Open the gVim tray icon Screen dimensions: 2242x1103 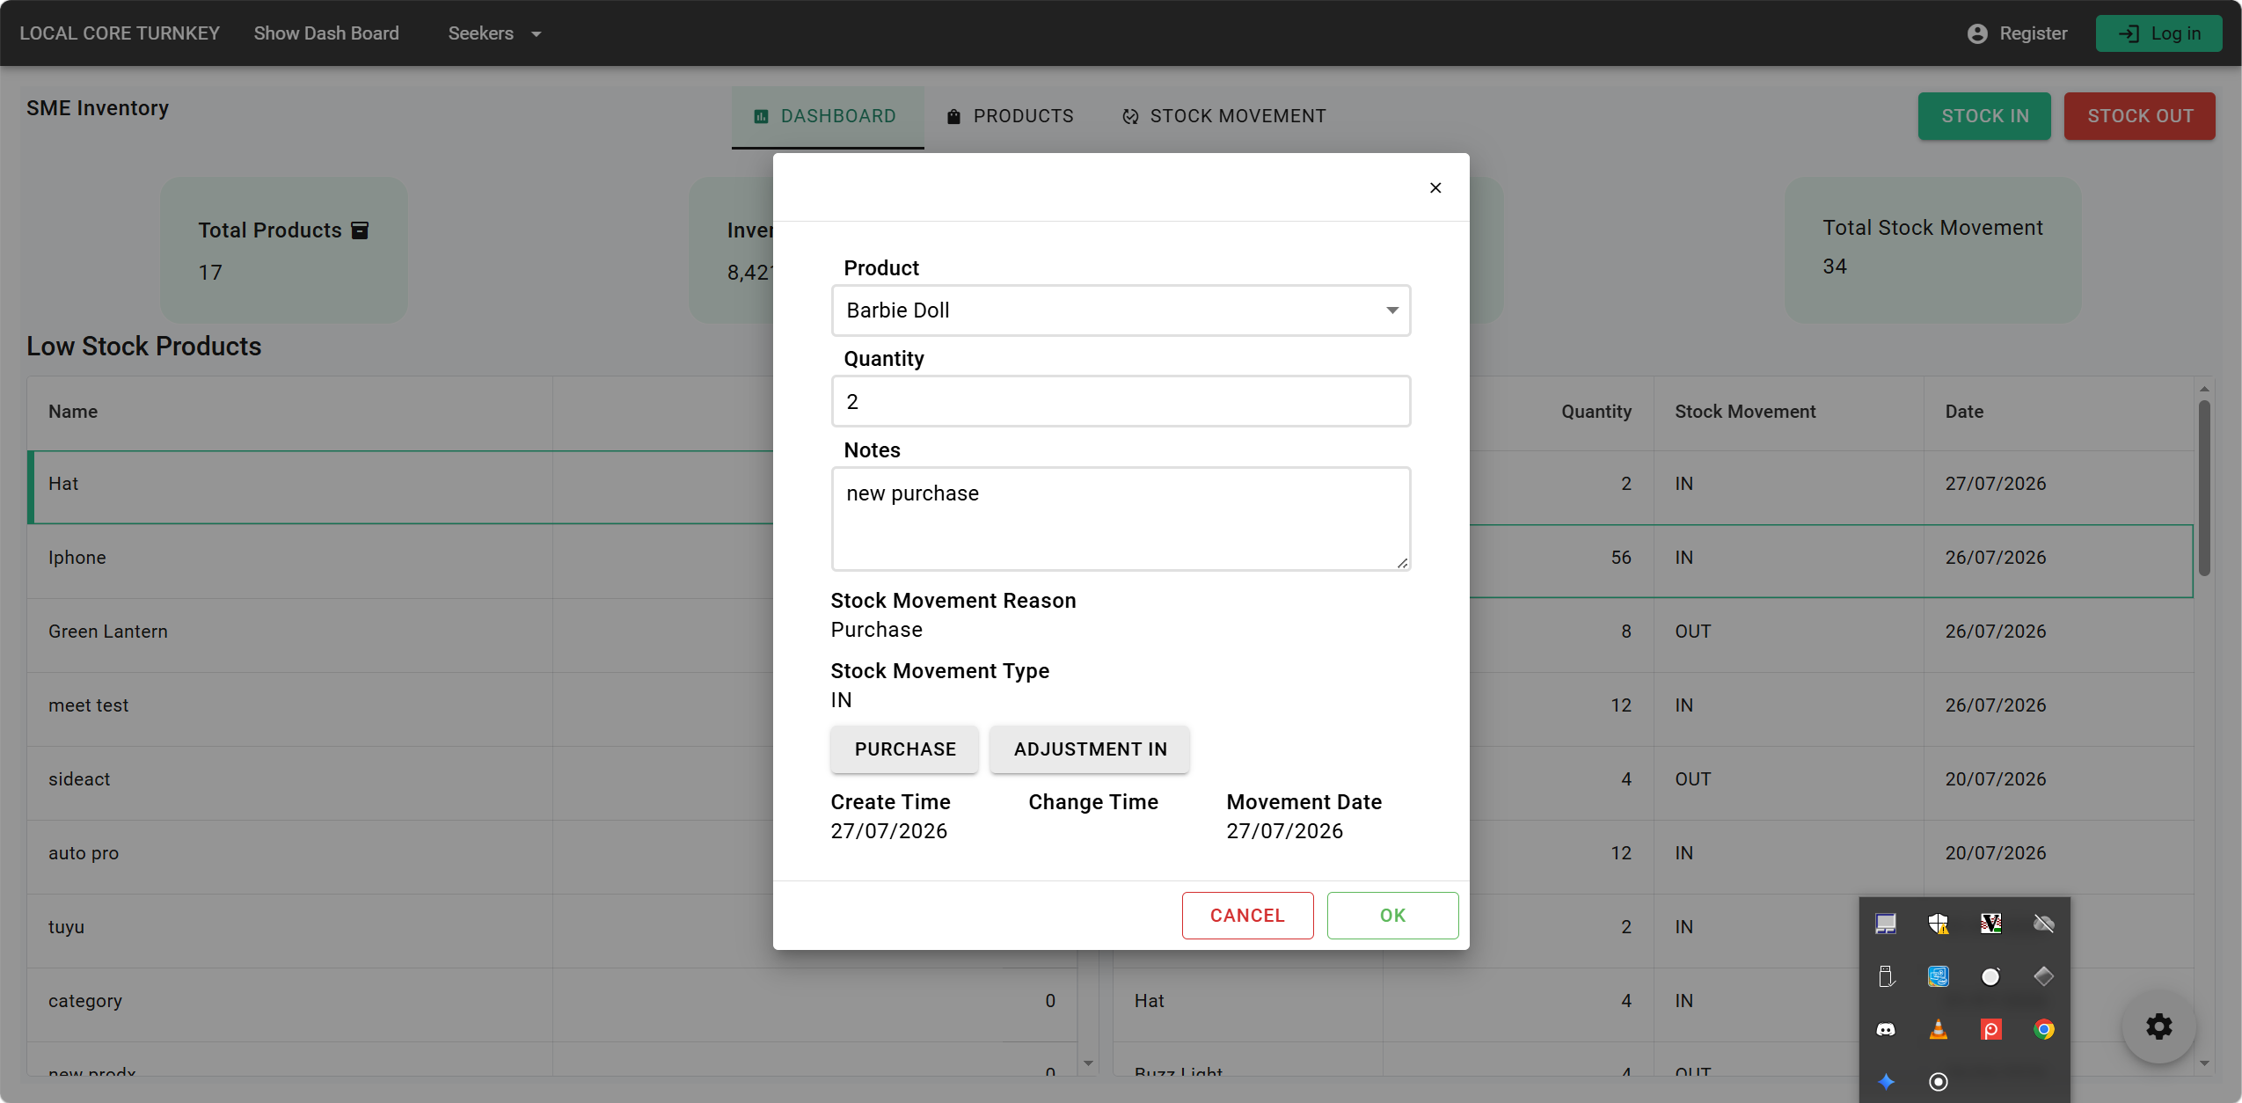[x=1990, y=924]
